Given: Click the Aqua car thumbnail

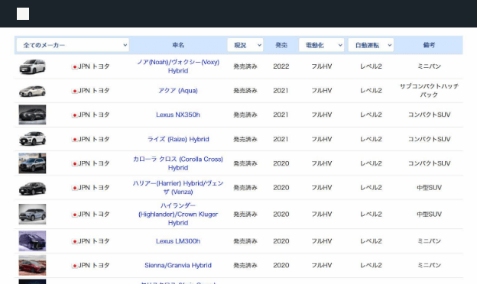Looking at the screenshot, I should pyautogui.click(x=32, y=91).
